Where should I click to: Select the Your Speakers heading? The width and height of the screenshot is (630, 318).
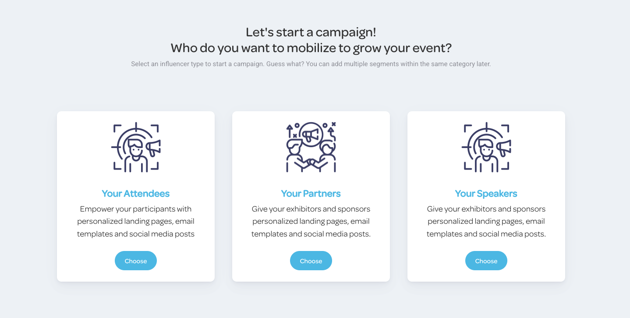point(486,194)
